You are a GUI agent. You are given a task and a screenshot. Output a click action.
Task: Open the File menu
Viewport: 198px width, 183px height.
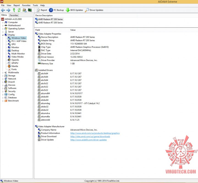3,5
